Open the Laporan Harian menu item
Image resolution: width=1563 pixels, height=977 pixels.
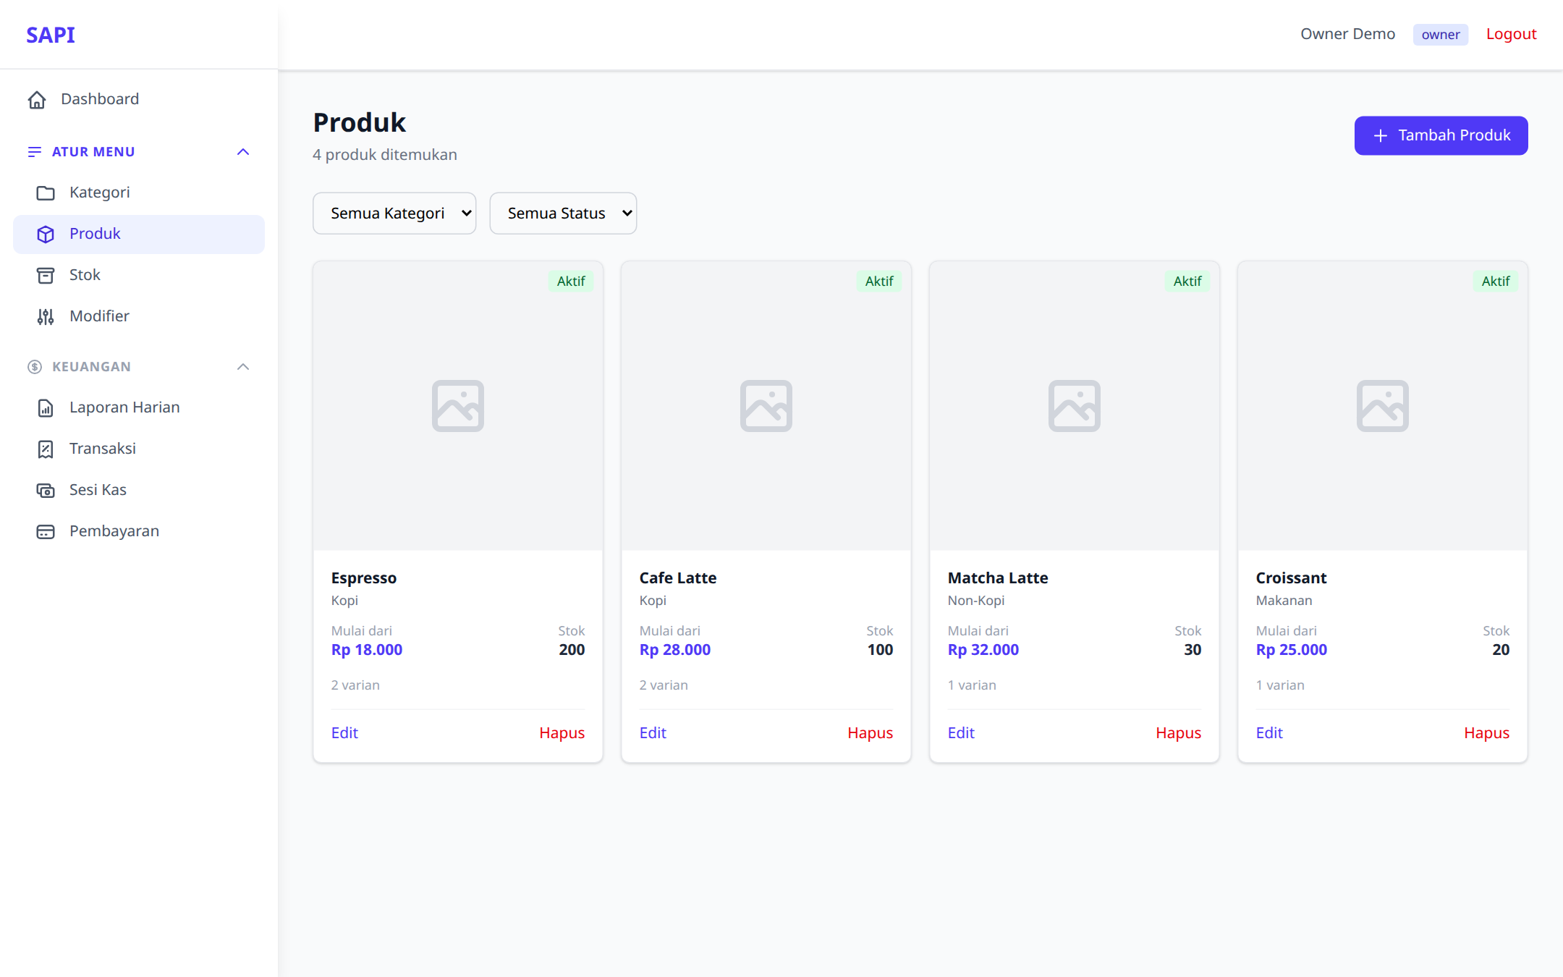pyautogui.click(x=139, y=407)
